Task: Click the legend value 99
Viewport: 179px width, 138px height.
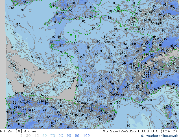Action: tap(77, 136)
